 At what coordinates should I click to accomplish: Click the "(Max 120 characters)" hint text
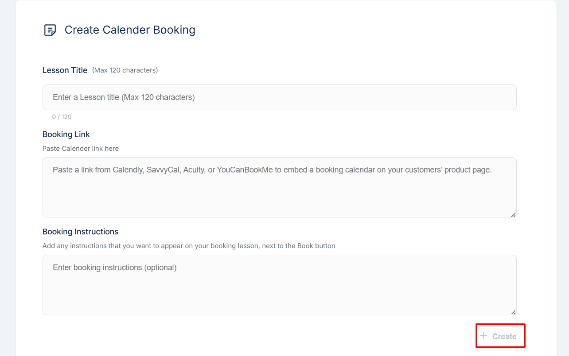[125, 70]
